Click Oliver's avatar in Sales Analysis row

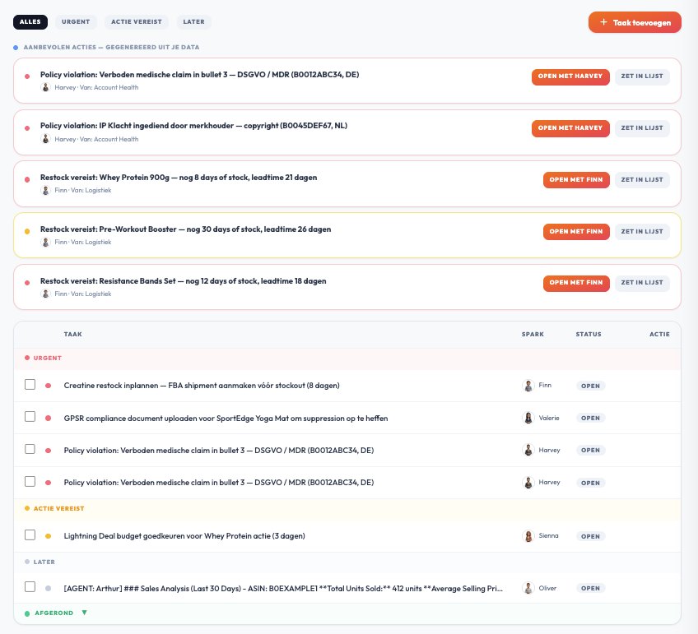528,588
